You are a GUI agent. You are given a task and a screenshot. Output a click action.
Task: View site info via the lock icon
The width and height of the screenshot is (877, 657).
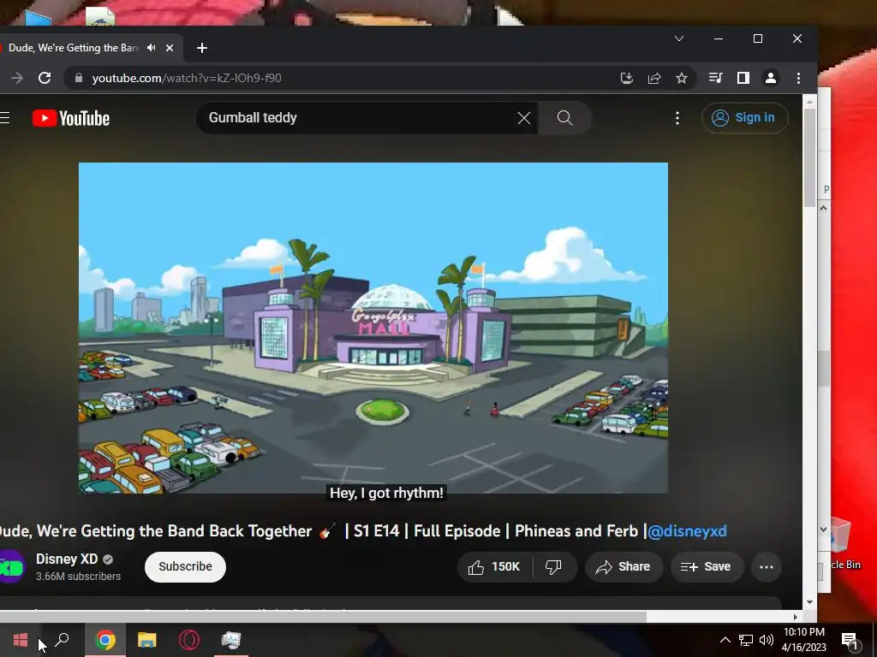click(79, 78)
